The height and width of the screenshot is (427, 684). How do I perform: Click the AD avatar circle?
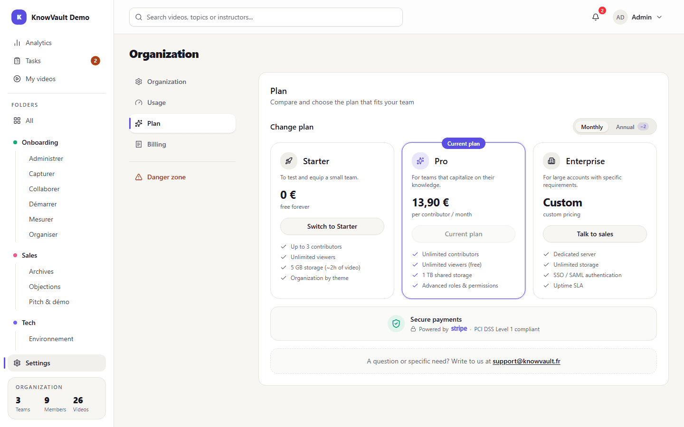tap(620, 17)
